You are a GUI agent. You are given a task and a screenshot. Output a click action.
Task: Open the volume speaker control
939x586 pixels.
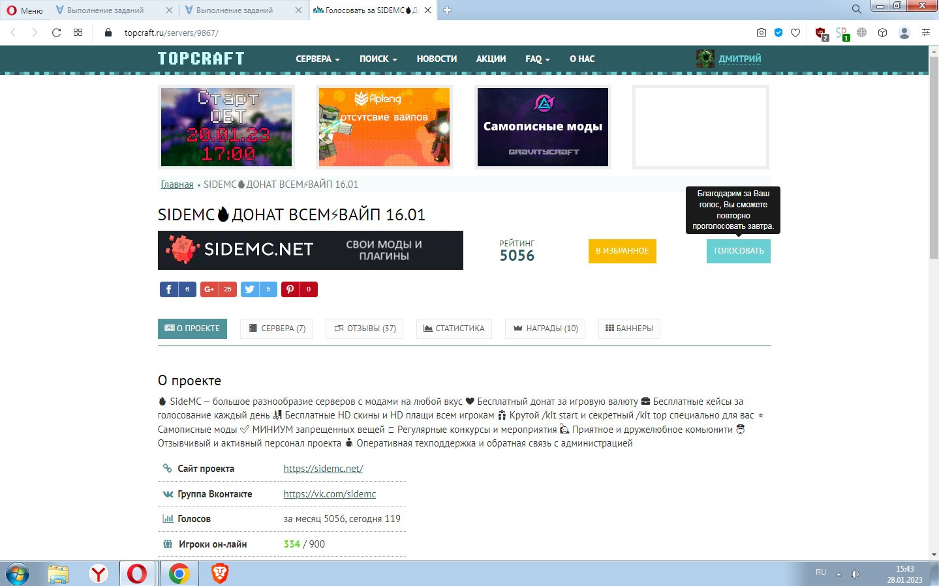click(x=855, y=574)
